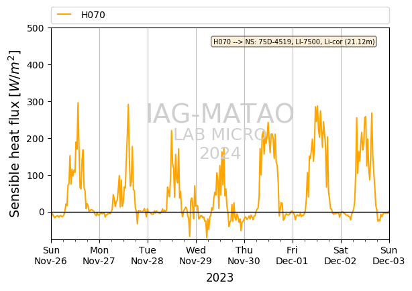412x291 pixels.
Task: Click the y-axis tick label 200
Action: [36, 138]
